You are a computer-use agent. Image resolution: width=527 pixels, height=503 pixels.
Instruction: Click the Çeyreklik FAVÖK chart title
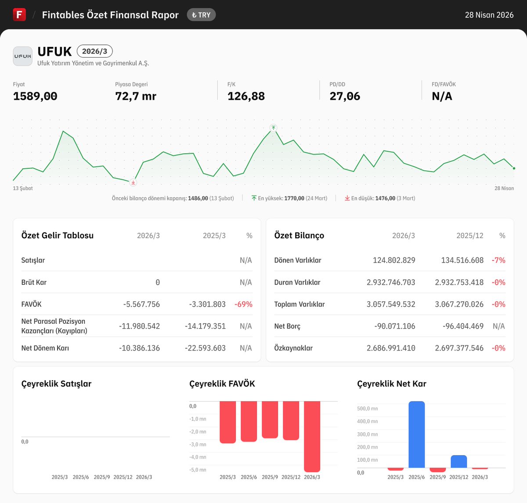click(222, 384)
